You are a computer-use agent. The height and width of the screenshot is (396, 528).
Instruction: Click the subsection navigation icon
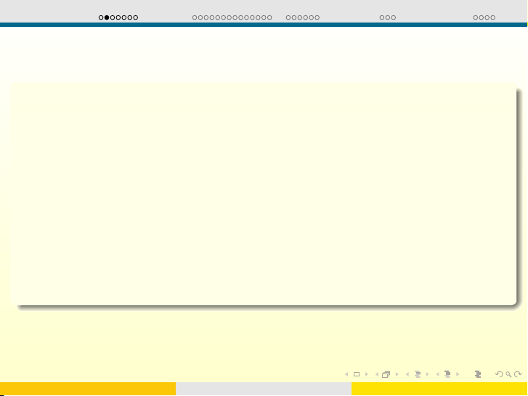coord(417,374)
